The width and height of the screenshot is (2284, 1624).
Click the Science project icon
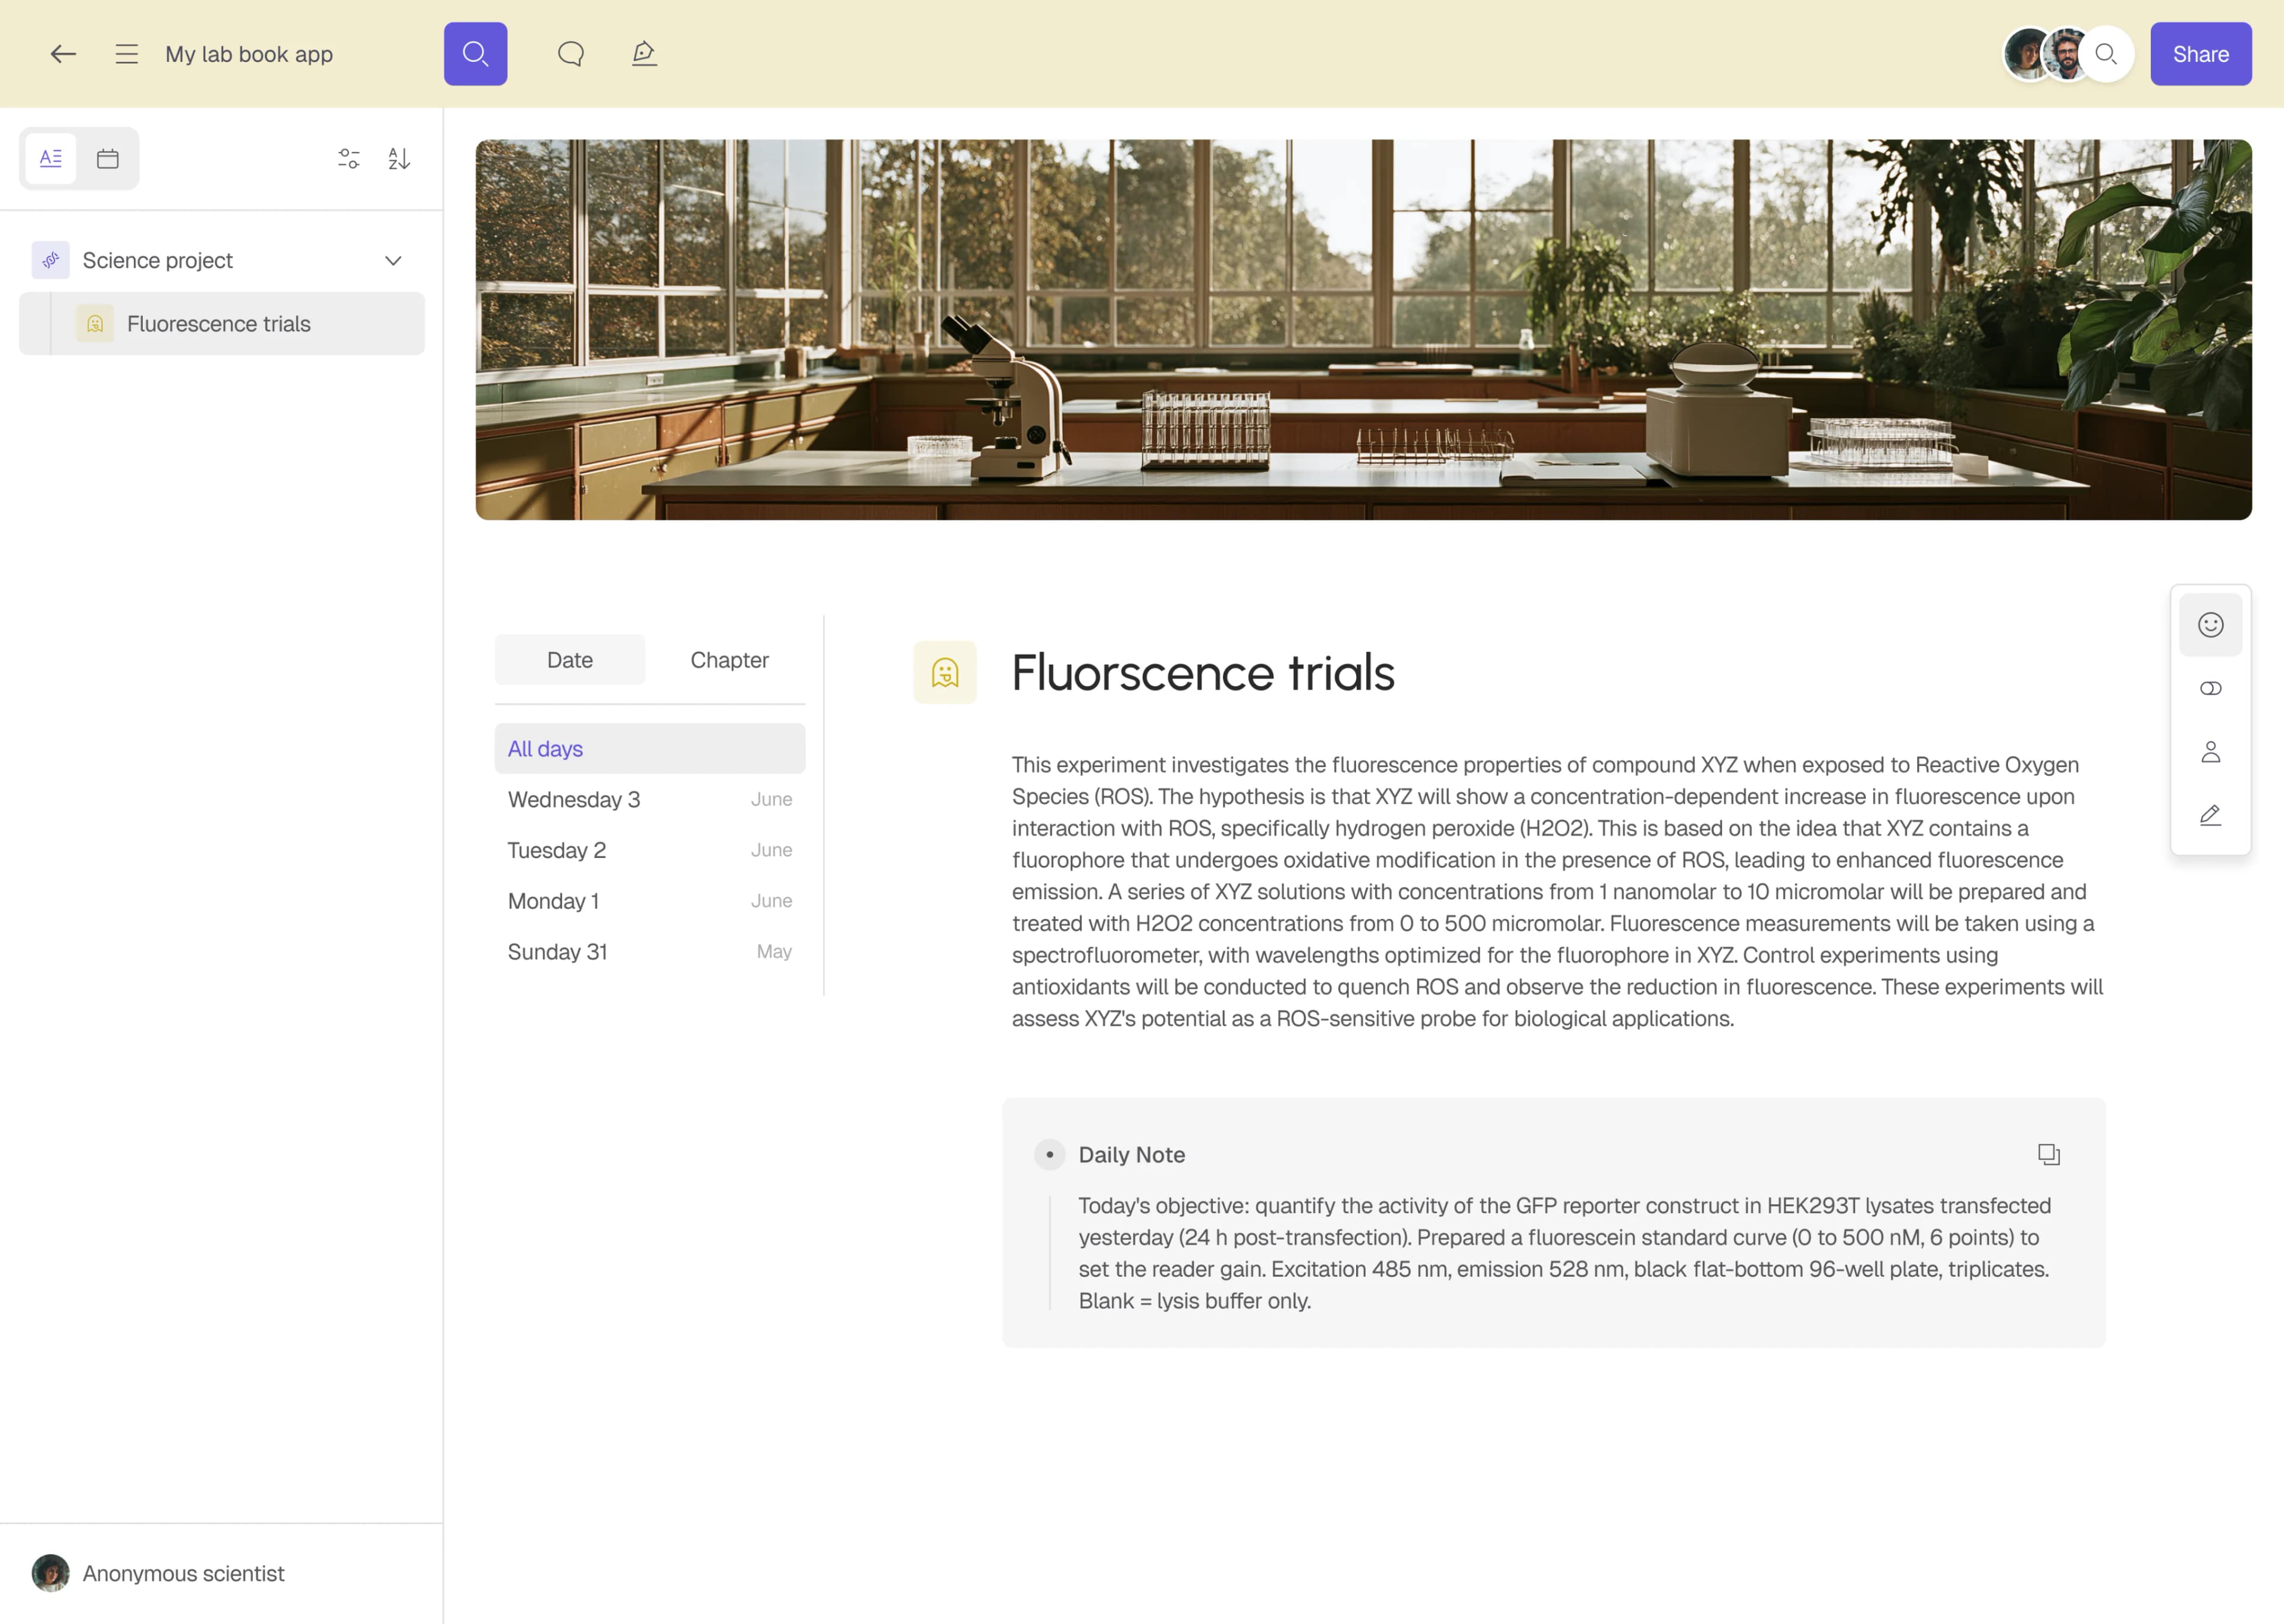click(x=51, y=260)
